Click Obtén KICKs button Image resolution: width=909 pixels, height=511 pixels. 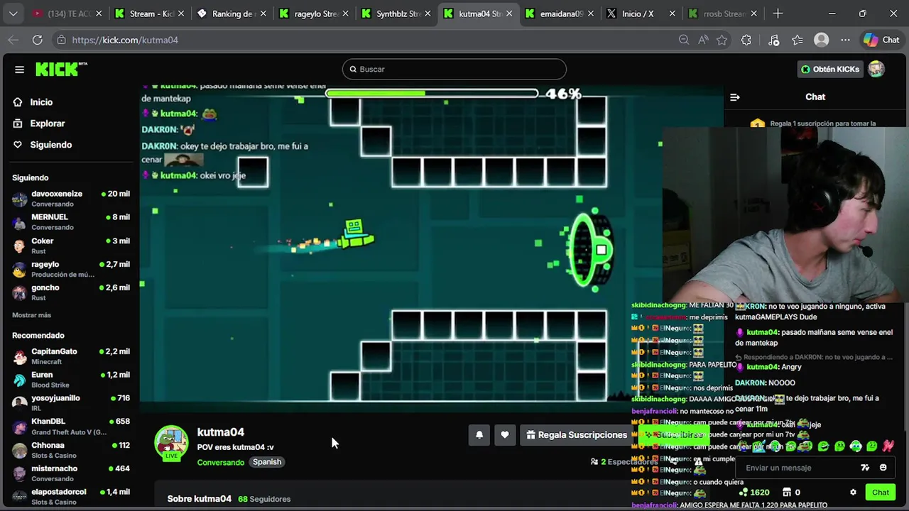point(830,69)
